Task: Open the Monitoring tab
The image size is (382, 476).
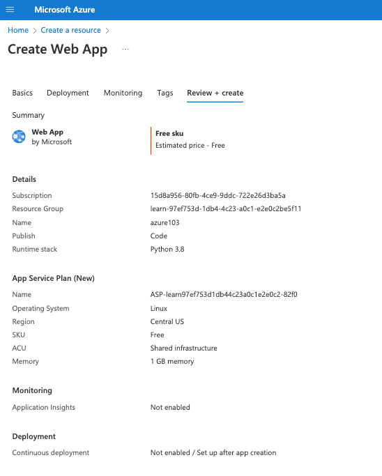Action: [x=123, y=93]
